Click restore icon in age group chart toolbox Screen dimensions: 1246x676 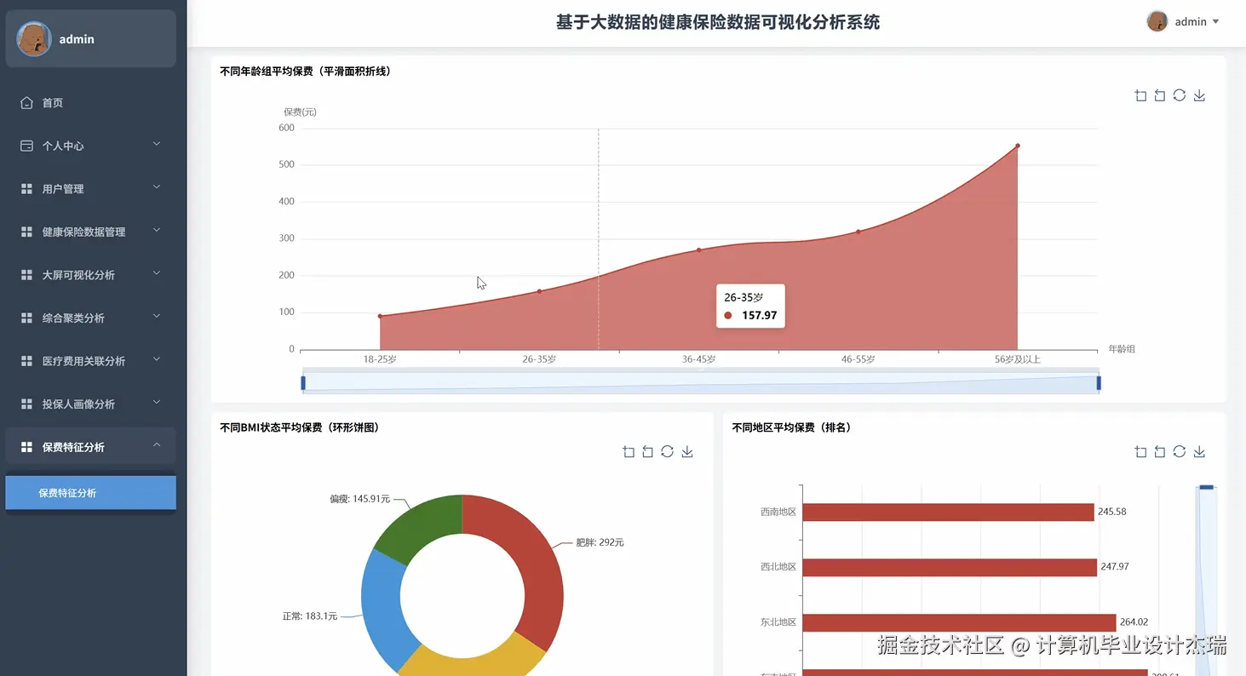pos(1179,95)
